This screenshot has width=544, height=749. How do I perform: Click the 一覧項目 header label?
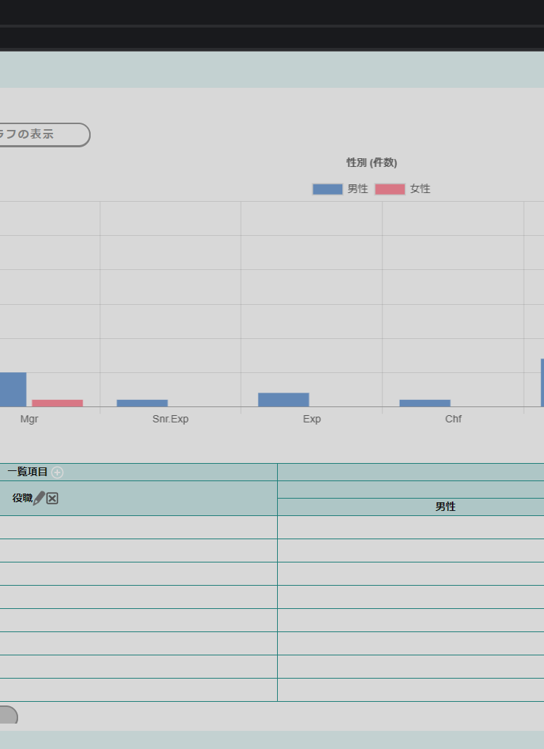coord(28,472)
